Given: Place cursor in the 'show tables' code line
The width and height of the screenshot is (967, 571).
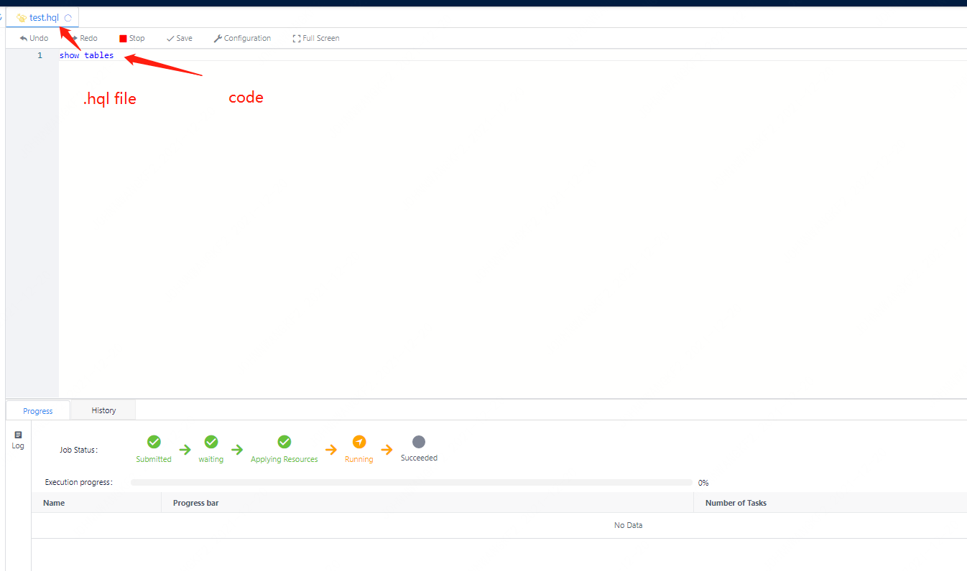Looking at the screenshot, I should point(87,55).
